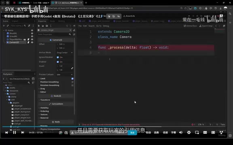Open the Process Callback dropdown

pos(64,75)
